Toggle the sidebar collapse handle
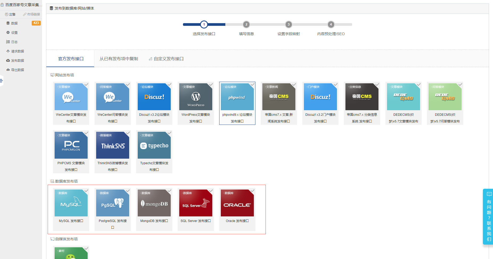This screenshot has width=493, height=259. pyautogui.click(x=2, y=81)
